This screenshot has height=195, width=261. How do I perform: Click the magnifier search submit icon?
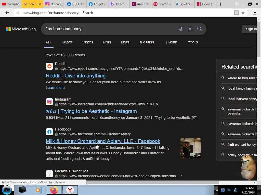click(x=199, y=29)
